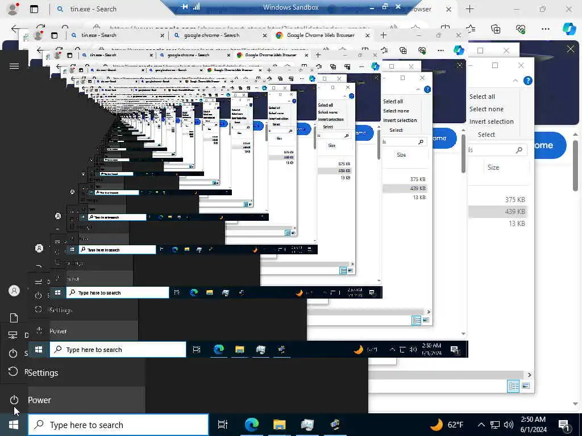Viewport: 582px width, 436px height.
Task: Switch outermost Explorer to Details view
Action: (x=513, y=386)
